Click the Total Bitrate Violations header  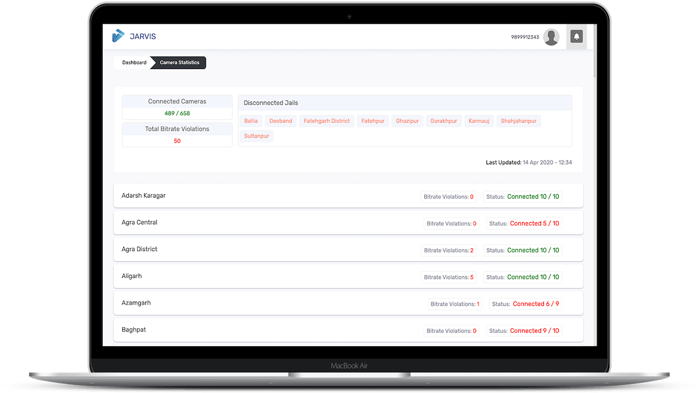(177, 129)
